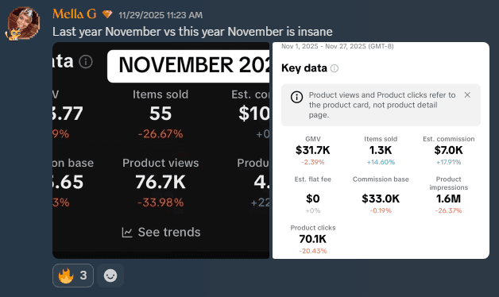Click the info icon next to Key data
499x297 pixels.
(x=335, y=68)
